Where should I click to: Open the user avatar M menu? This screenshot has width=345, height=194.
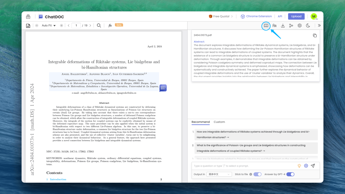tap(314, 16)
